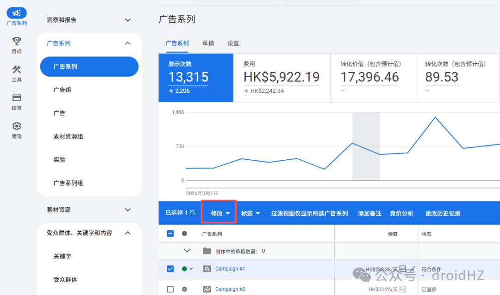Open the 标签 dropdown menu

click(250, 213)
